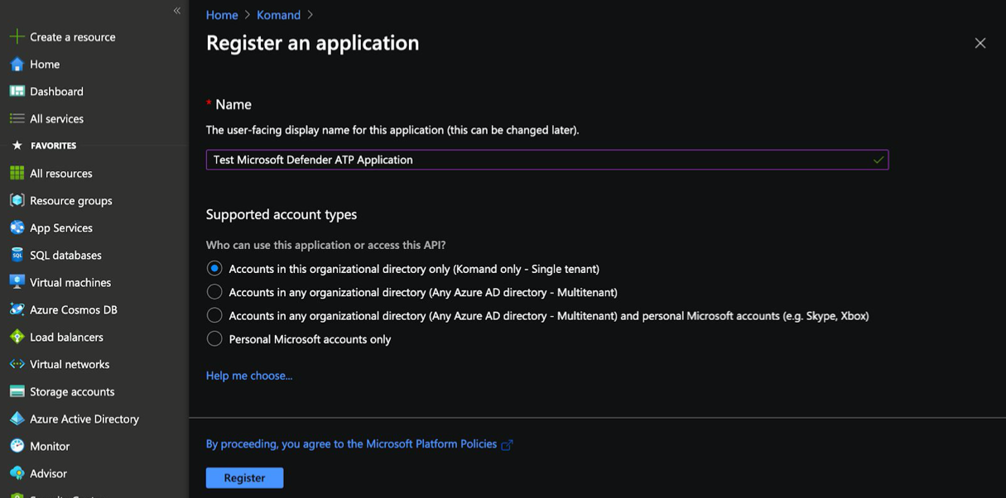Open All services menu item

tap(56, 118)
